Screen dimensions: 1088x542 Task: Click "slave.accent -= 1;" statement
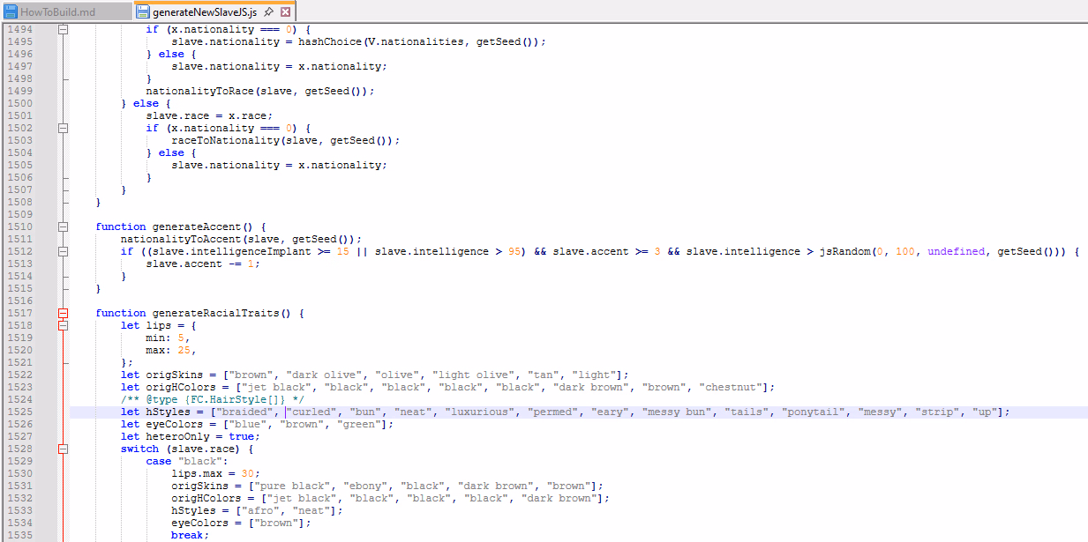[x=203, y=264]
